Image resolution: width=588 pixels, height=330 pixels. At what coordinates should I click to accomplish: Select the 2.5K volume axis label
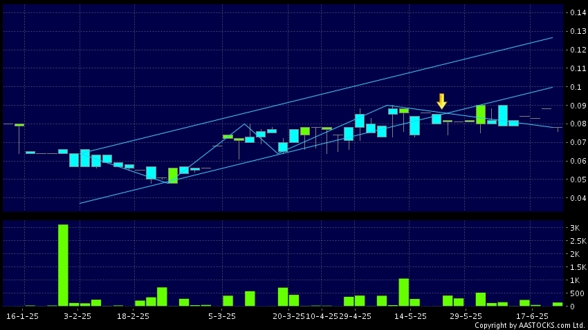pos(578,241)
